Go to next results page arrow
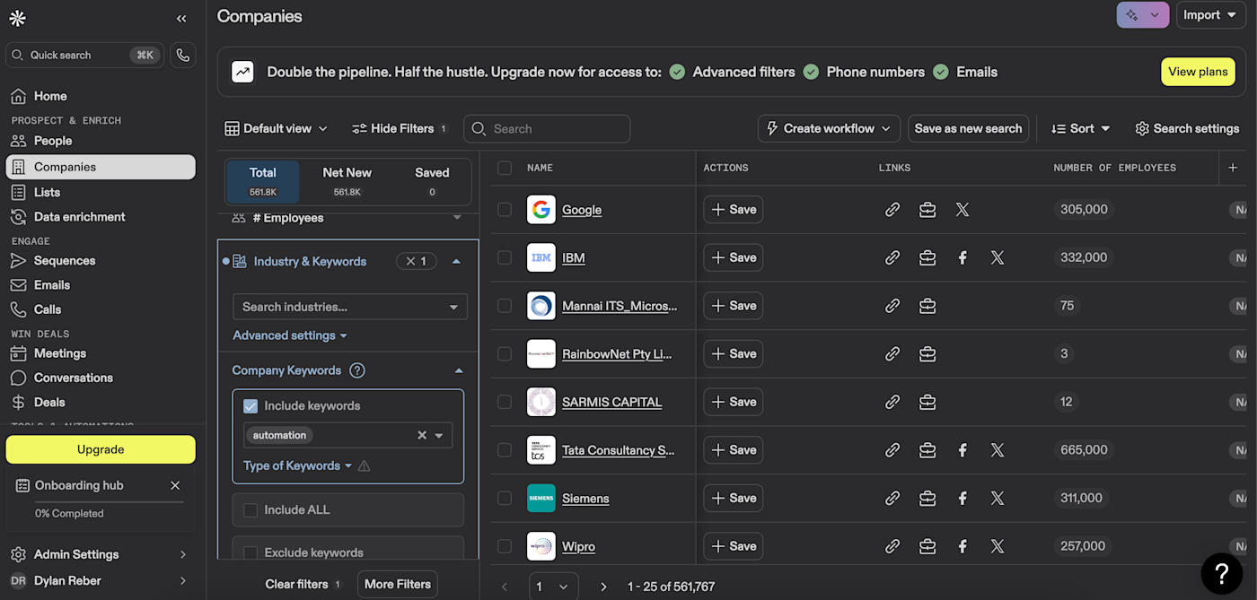This screenshot has height=600, width=1257. point(603,587)
